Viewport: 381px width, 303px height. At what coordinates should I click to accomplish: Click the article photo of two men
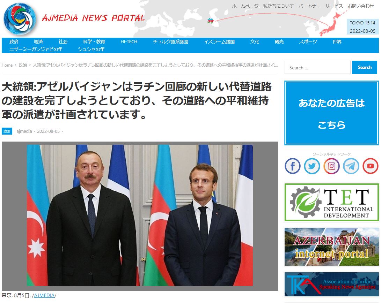pyautogui.click(x=140, y=215)
